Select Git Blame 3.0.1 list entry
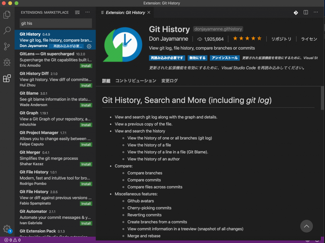 [55, 99]
